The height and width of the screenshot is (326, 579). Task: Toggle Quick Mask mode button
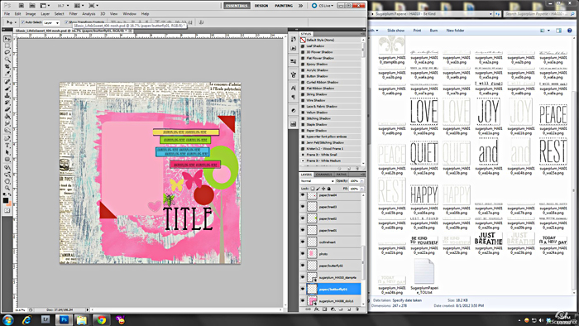(7, 211)
